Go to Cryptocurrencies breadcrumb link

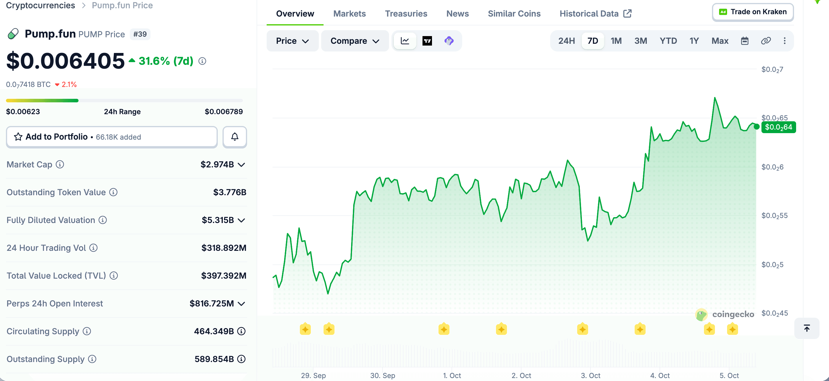coord(41,5)
